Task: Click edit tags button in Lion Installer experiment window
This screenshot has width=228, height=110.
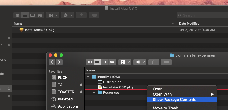Action: [166, 62]
